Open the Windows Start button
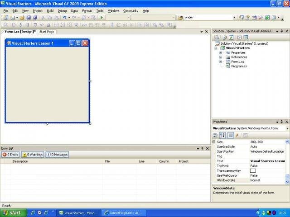 coord(13,213)
